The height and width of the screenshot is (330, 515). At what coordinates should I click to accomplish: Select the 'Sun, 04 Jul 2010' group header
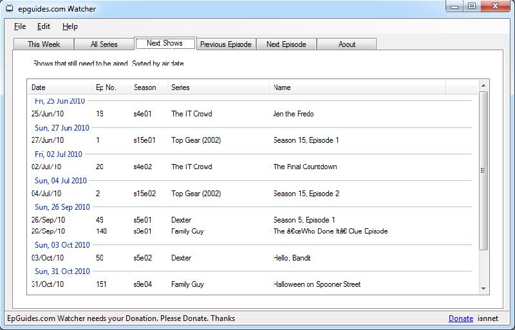[61, 181]
